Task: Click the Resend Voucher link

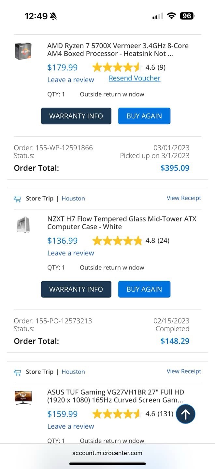Action: 135,78
